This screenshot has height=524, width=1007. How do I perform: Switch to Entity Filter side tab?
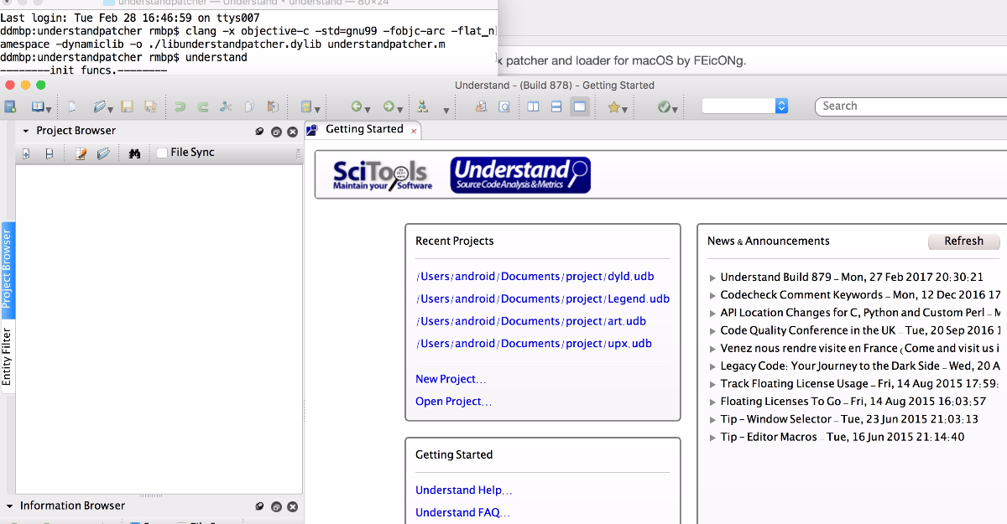7,357
